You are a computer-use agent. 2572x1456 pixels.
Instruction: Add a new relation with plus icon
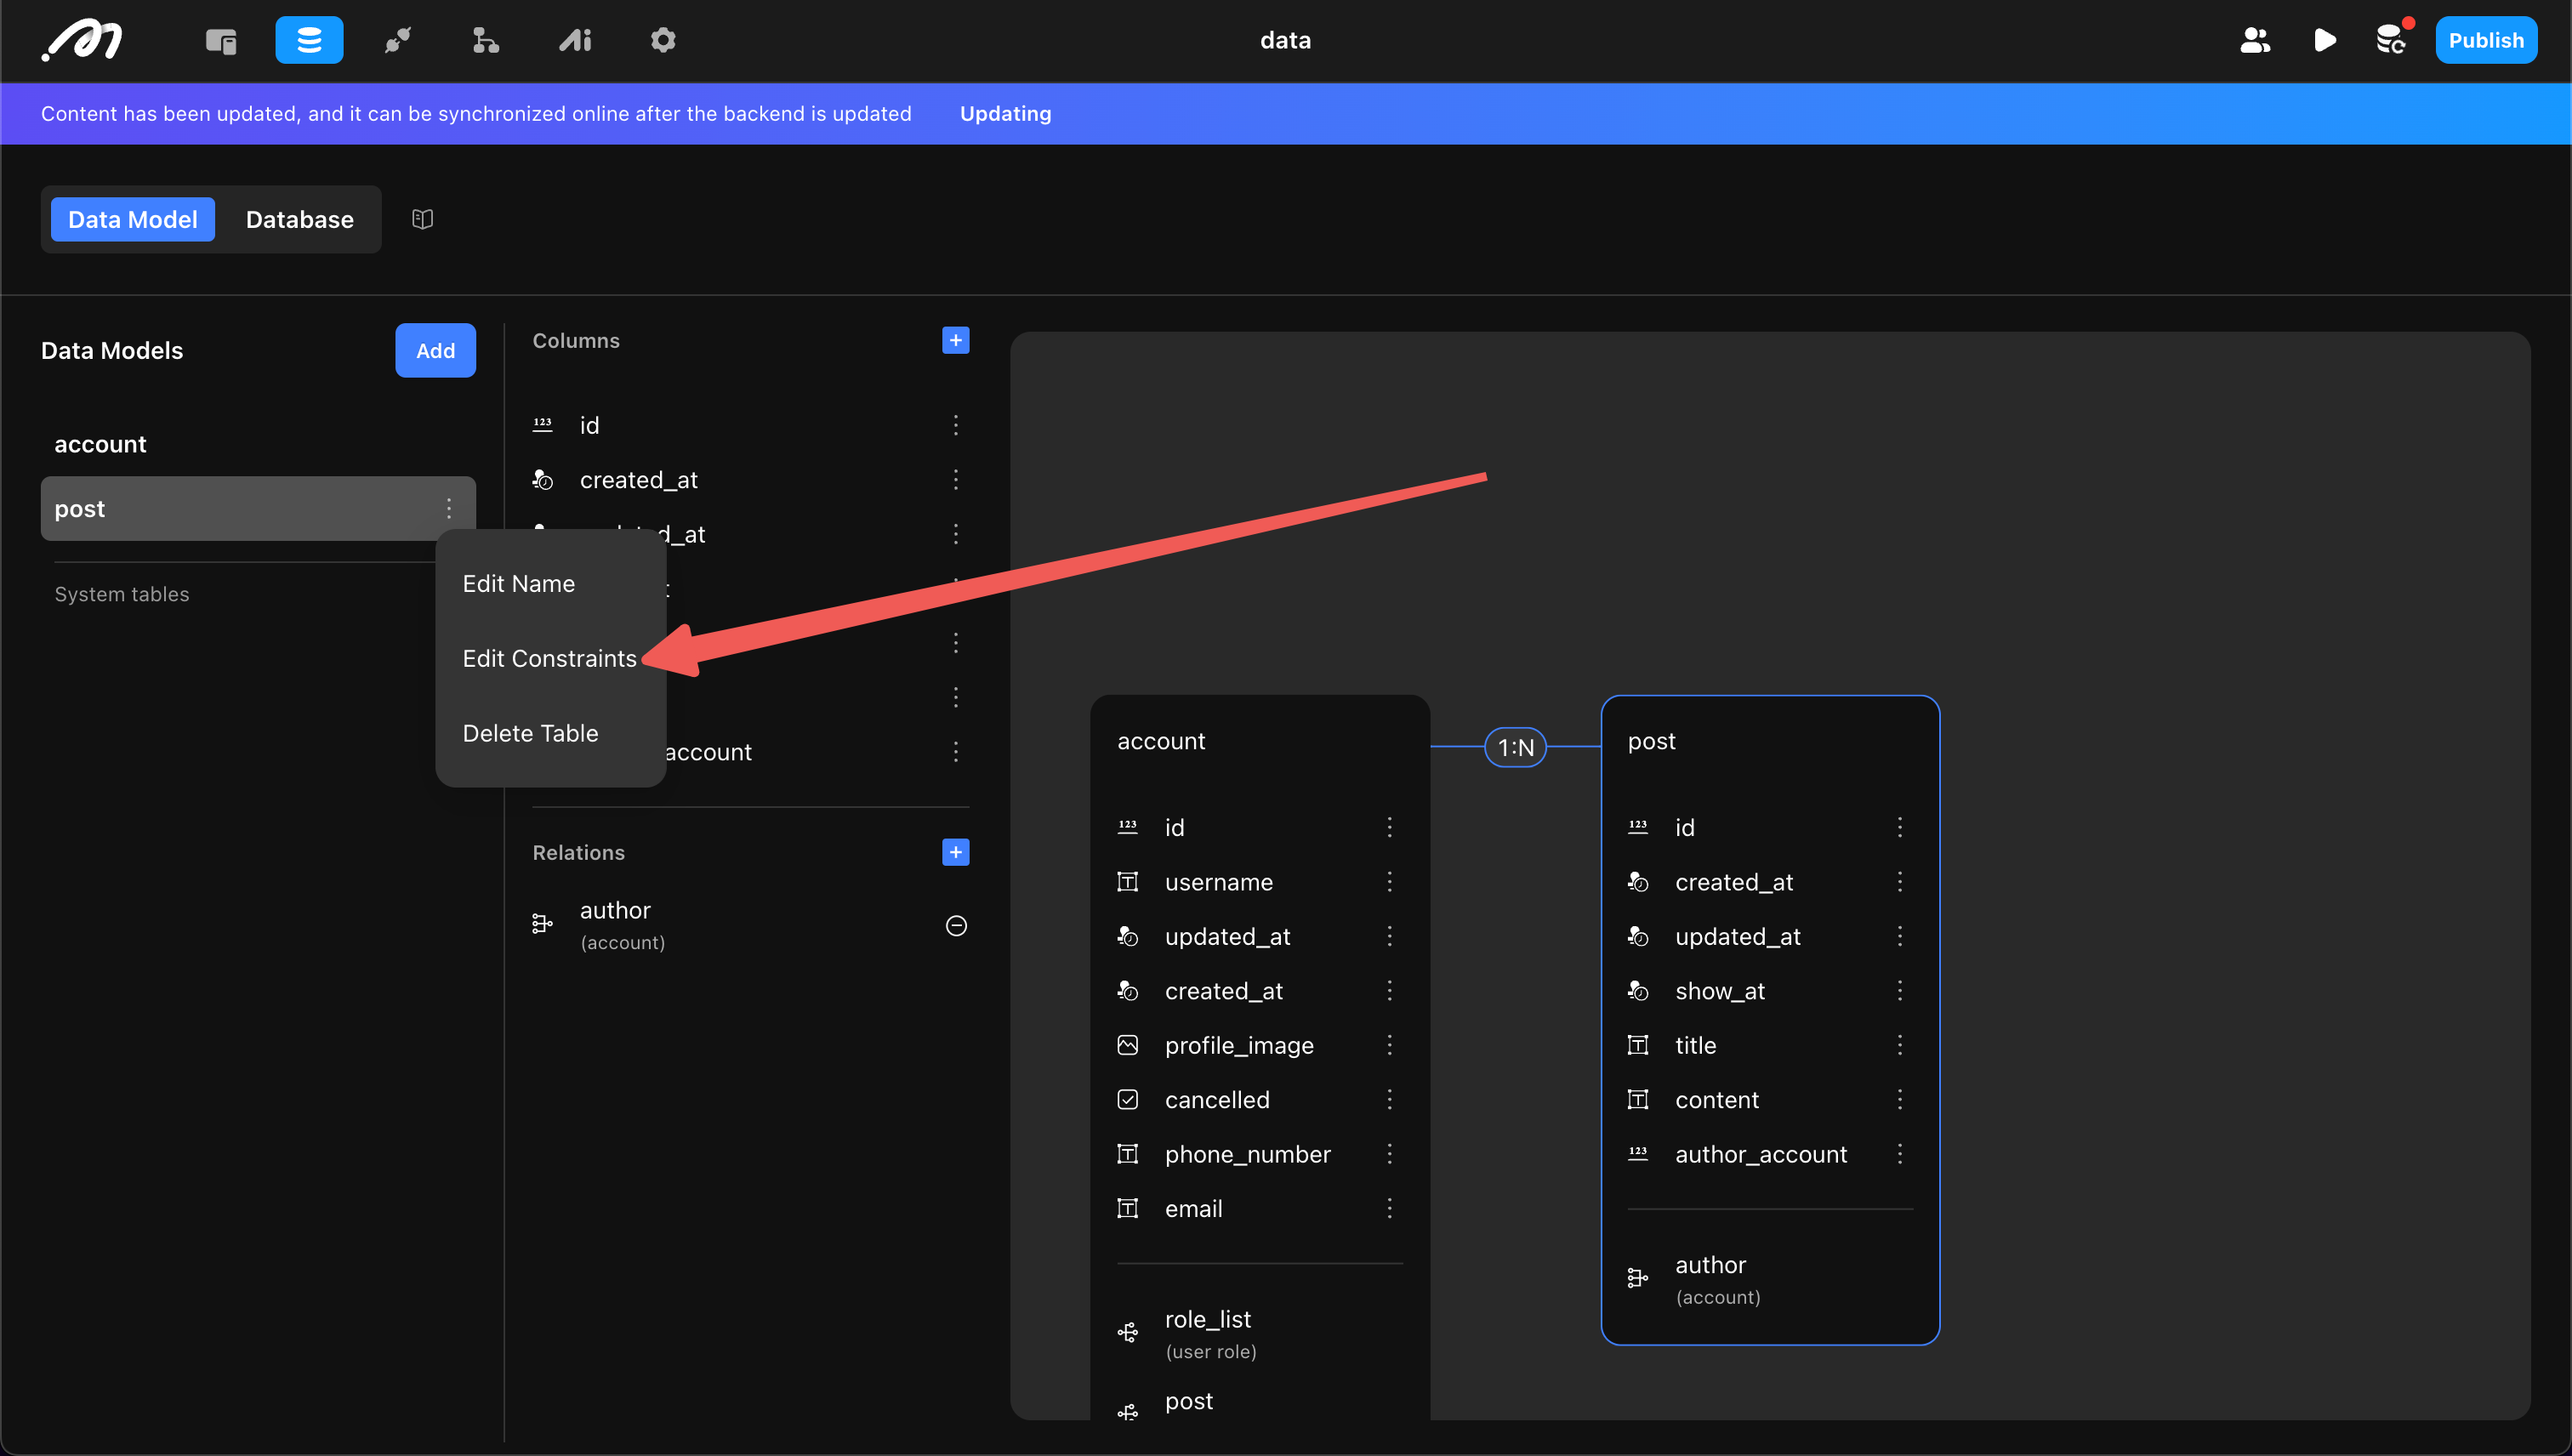(955, 852)
